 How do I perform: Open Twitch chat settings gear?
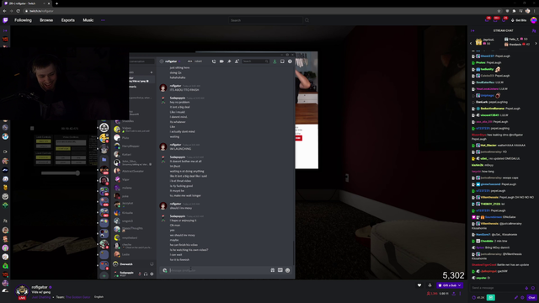(522, 297)
